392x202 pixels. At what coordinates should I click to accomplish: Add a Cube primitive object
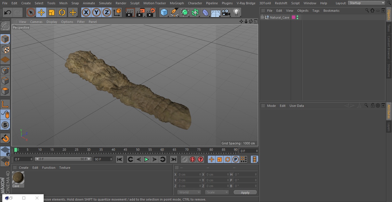[164, 13]
